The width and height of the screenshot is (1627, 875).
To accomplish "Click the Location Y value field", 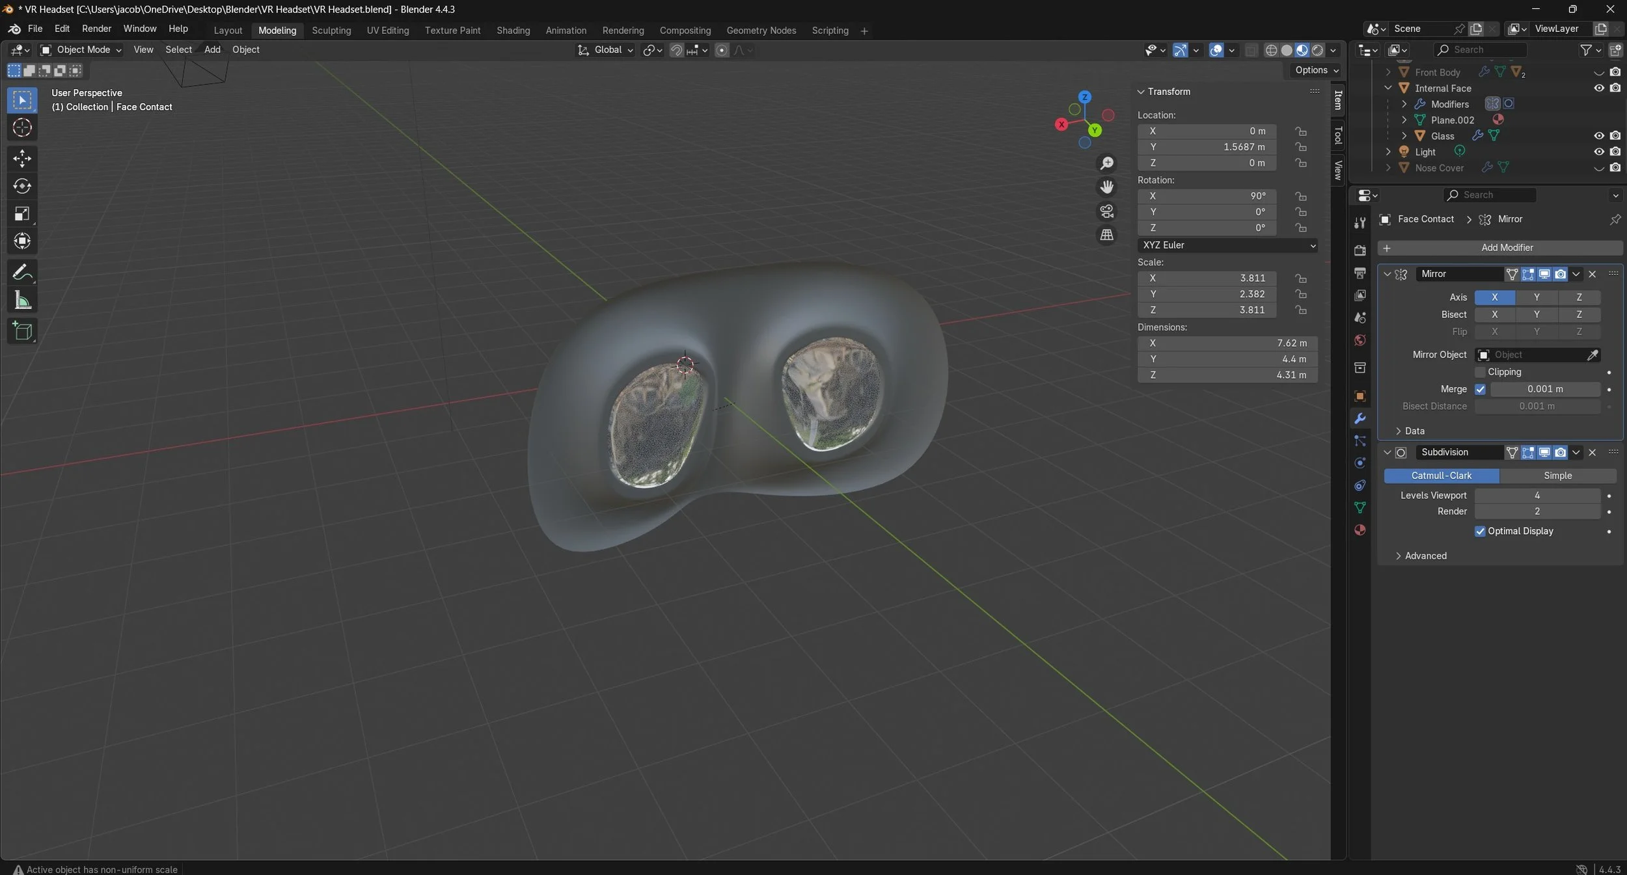I will (x=1207, y=147).
